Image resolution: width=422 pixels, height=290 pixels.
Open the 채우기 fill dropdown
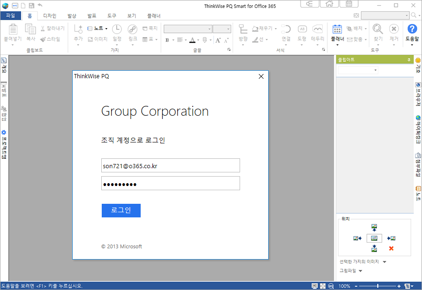pos(276,29)
